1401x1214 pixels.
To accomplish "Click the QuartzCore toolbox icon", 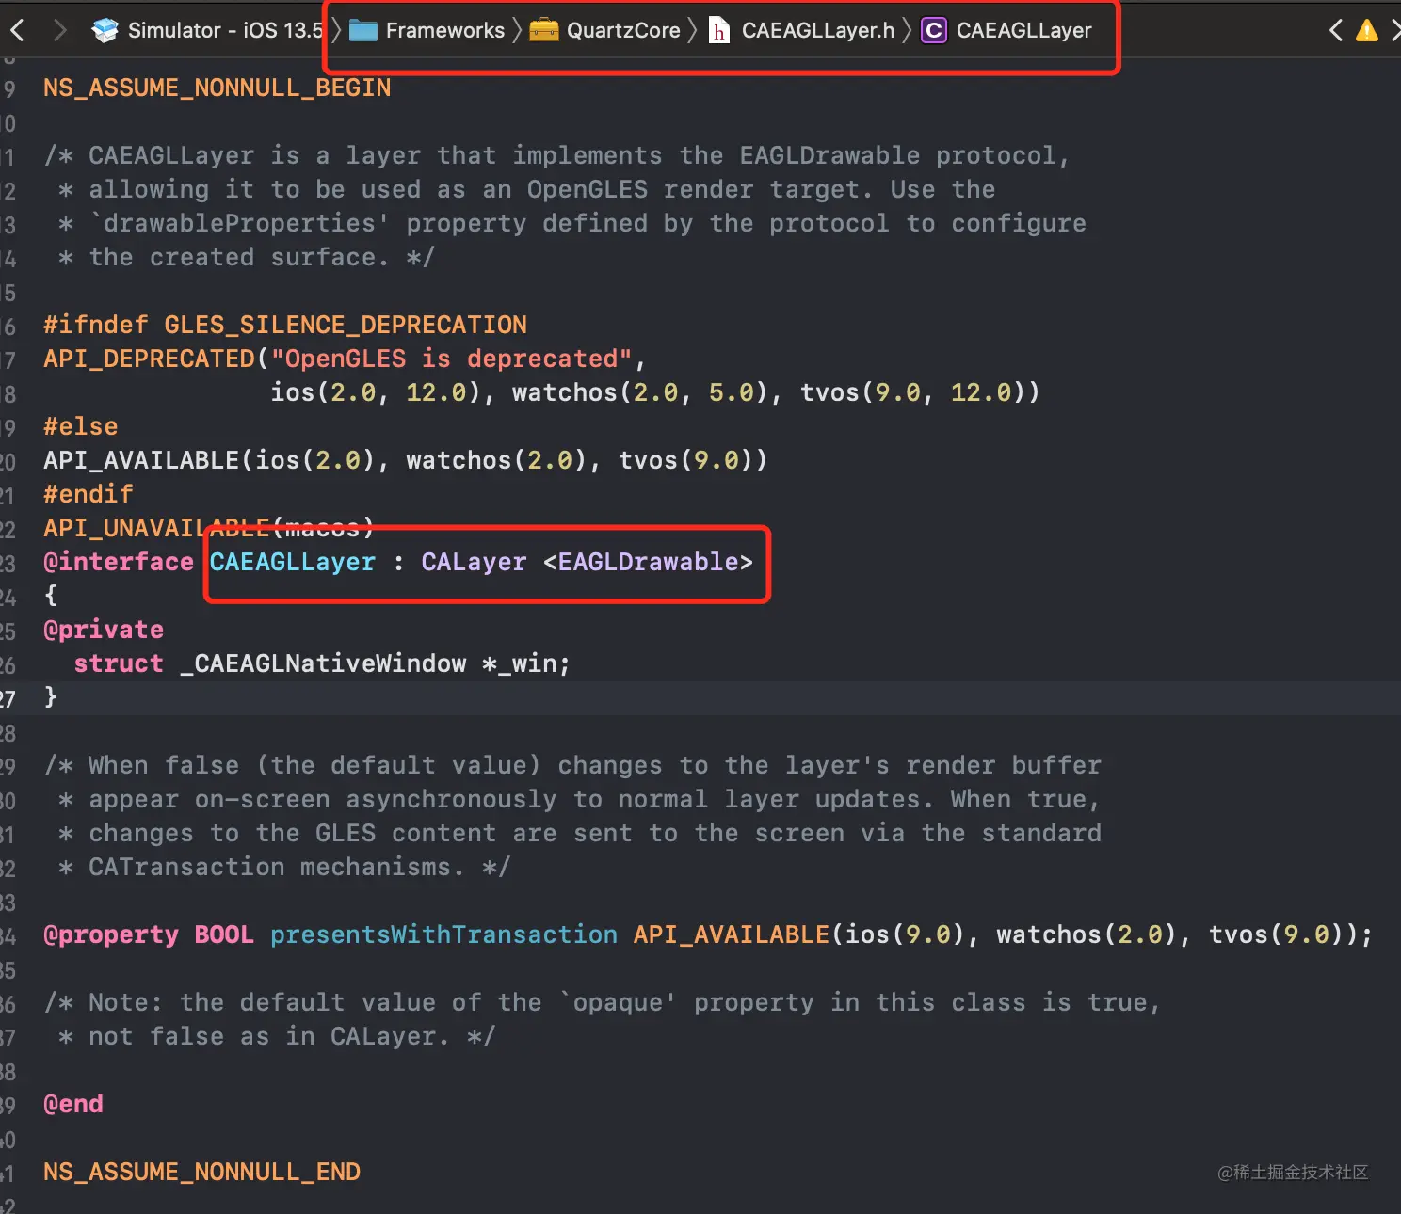I will pos(543,30).
